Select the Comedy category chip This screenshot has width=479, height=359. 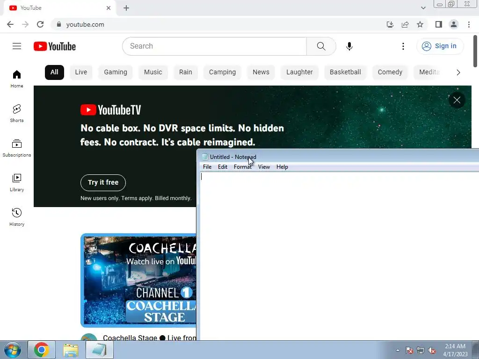[390, 72]
